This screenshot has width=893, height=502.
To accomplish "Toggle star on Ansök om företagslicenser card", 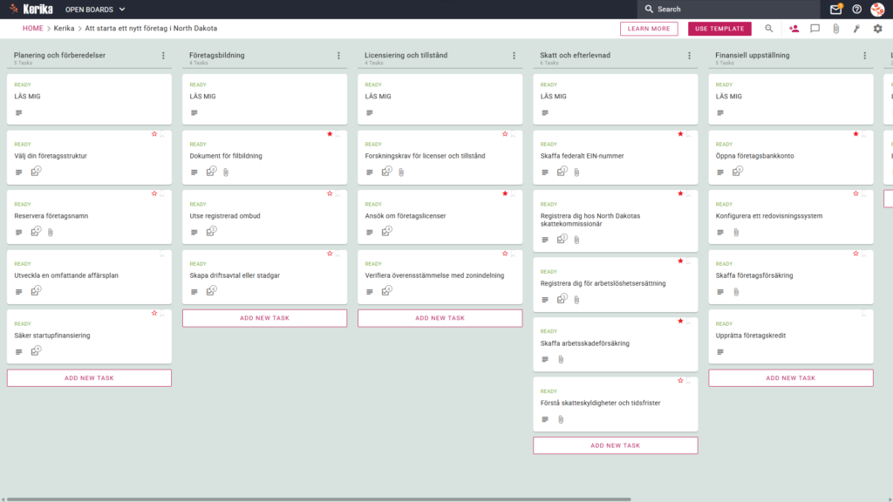I will pos(505,194).
